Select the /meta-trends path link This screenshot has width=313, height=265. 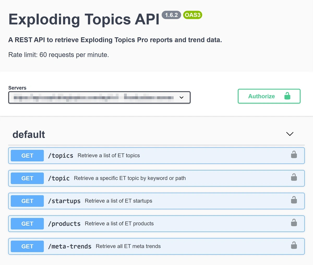pos(70,246)
